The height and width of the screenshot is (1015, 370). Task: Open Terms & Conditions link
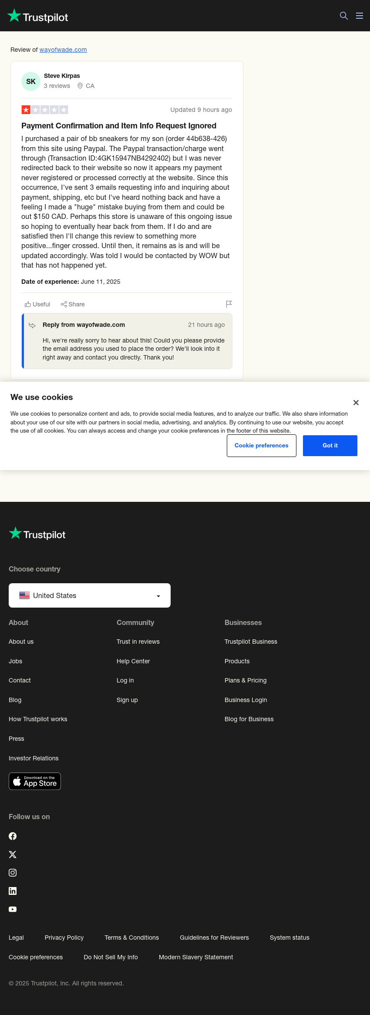tap(131, 938)
